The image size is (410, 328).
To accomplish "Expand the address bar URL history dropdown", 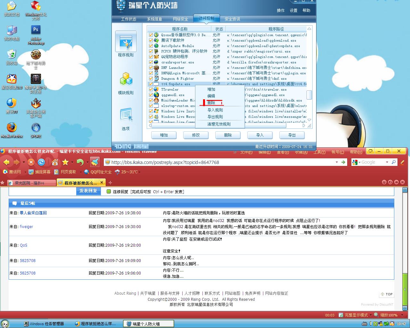I will click(x=337, y=162).
